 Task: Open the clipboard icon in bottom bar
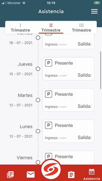pos(71,175)
